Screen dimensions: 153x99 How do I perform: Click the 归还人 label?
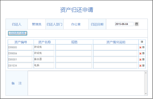[17, 24]
